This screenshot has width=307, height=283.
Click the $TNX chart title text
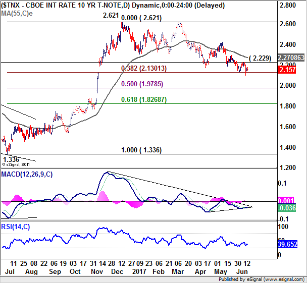point(113,5)
